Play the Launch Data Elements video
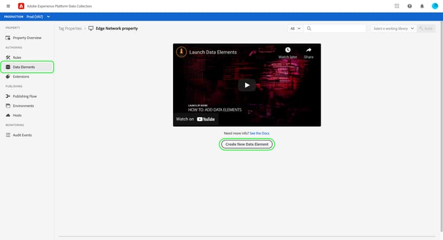Image resolution: width=443 pixels, height=240 pixels. pyautogui.click(x=247, y=85)
